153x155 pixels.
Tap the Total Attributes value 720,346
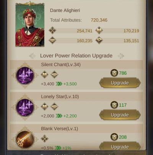click(x=99, y=20)
